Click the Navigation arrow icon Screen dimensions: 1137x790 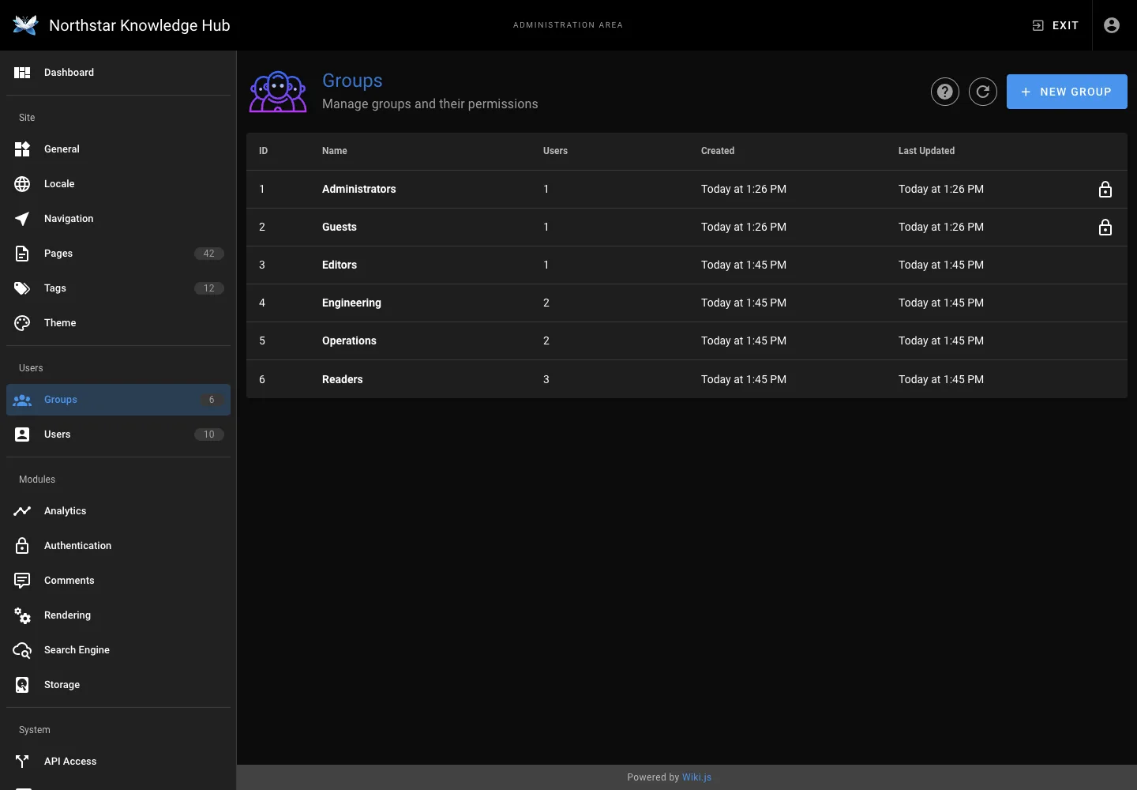[x=22, y=219]
